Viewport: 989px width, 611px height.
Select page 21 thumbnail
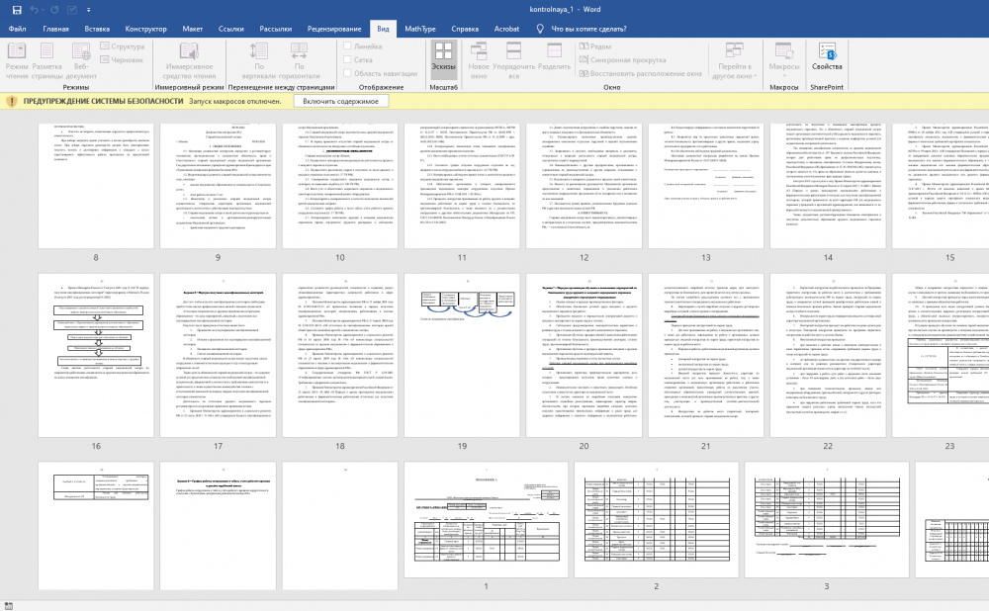click(x=706, y=355)
